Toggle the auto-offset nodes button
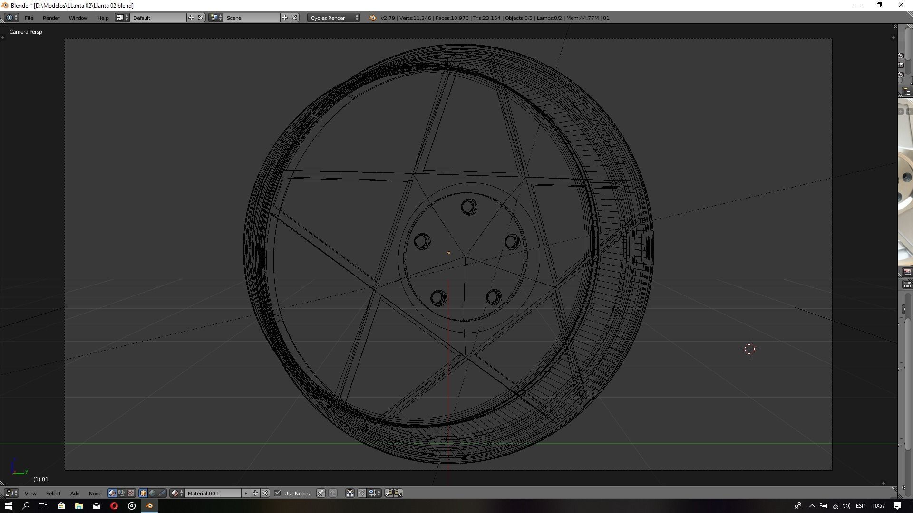Image resolution: width=913 pixels, height=513 pixels. tap(350, 493)
